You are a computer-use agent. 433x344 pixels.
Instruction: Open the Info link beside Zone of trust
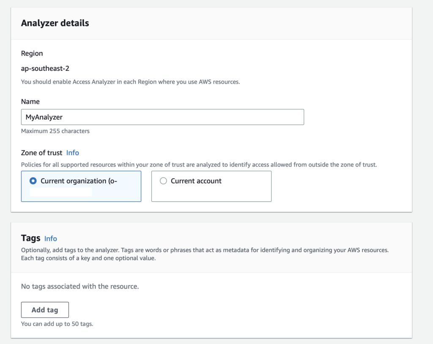coord(72,153)
